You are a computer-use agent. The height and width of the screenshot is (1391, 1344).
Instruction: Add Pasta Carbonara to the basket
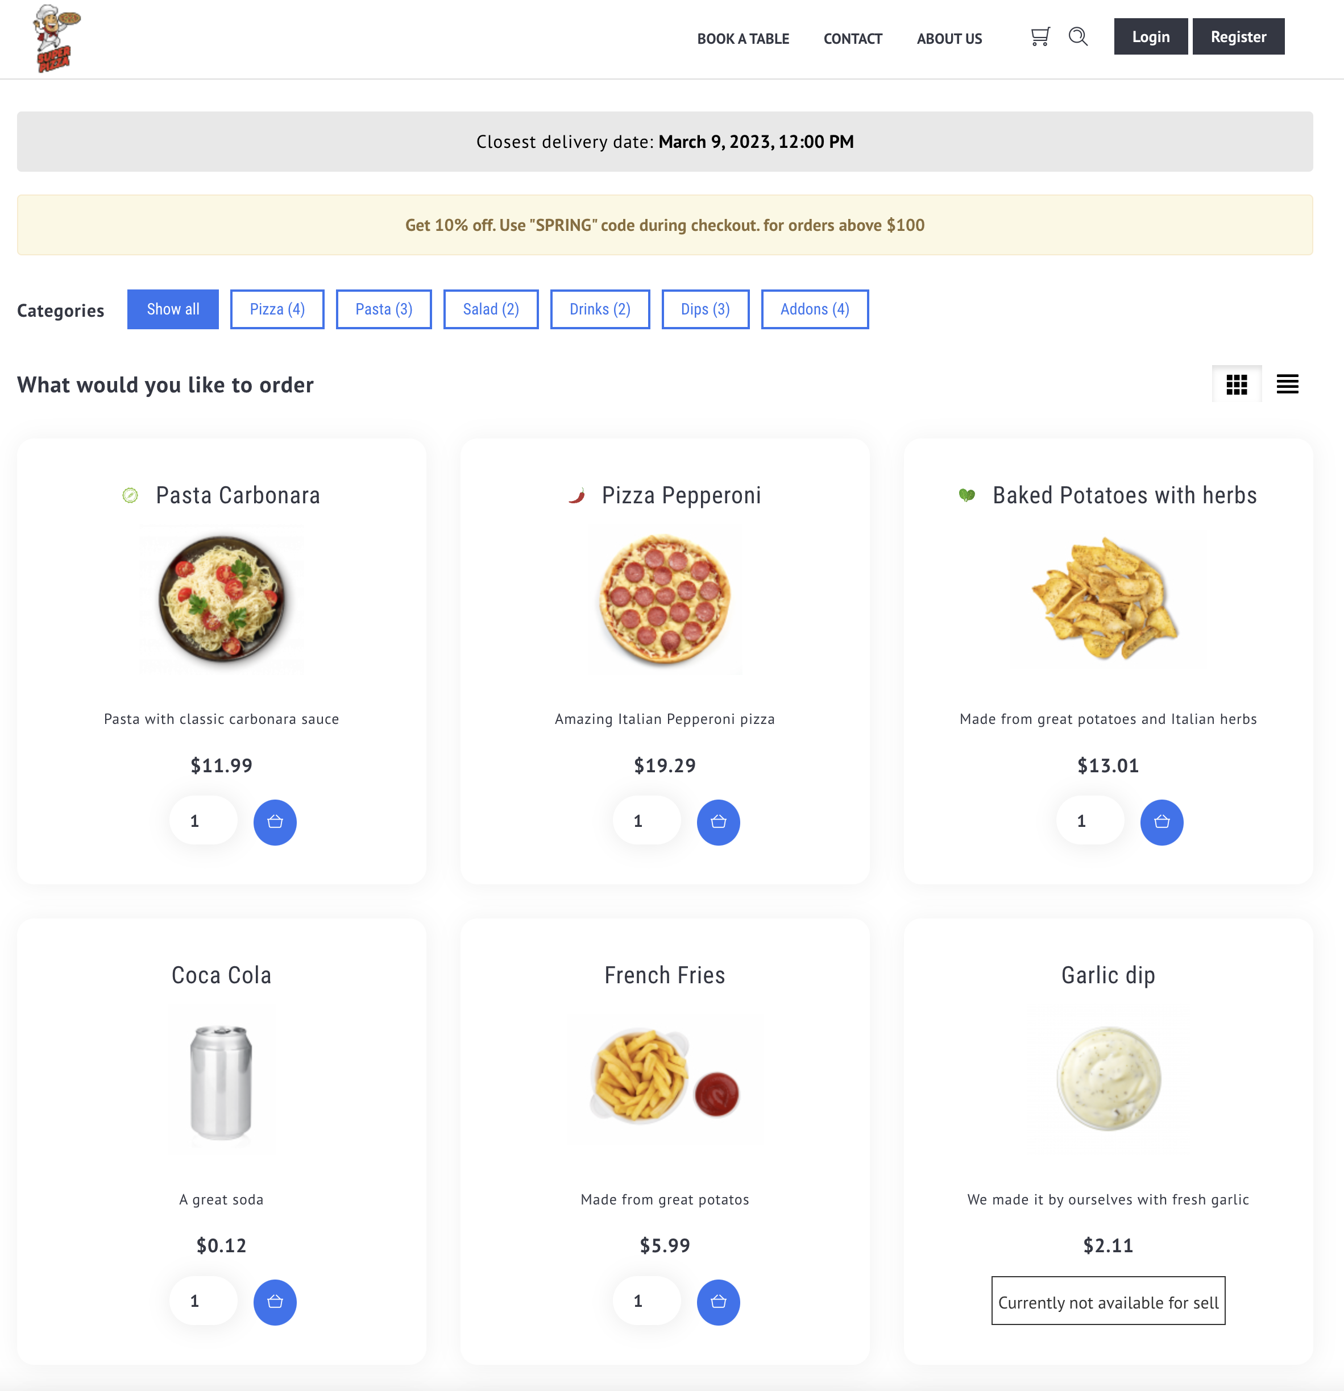tap(275, 822)
